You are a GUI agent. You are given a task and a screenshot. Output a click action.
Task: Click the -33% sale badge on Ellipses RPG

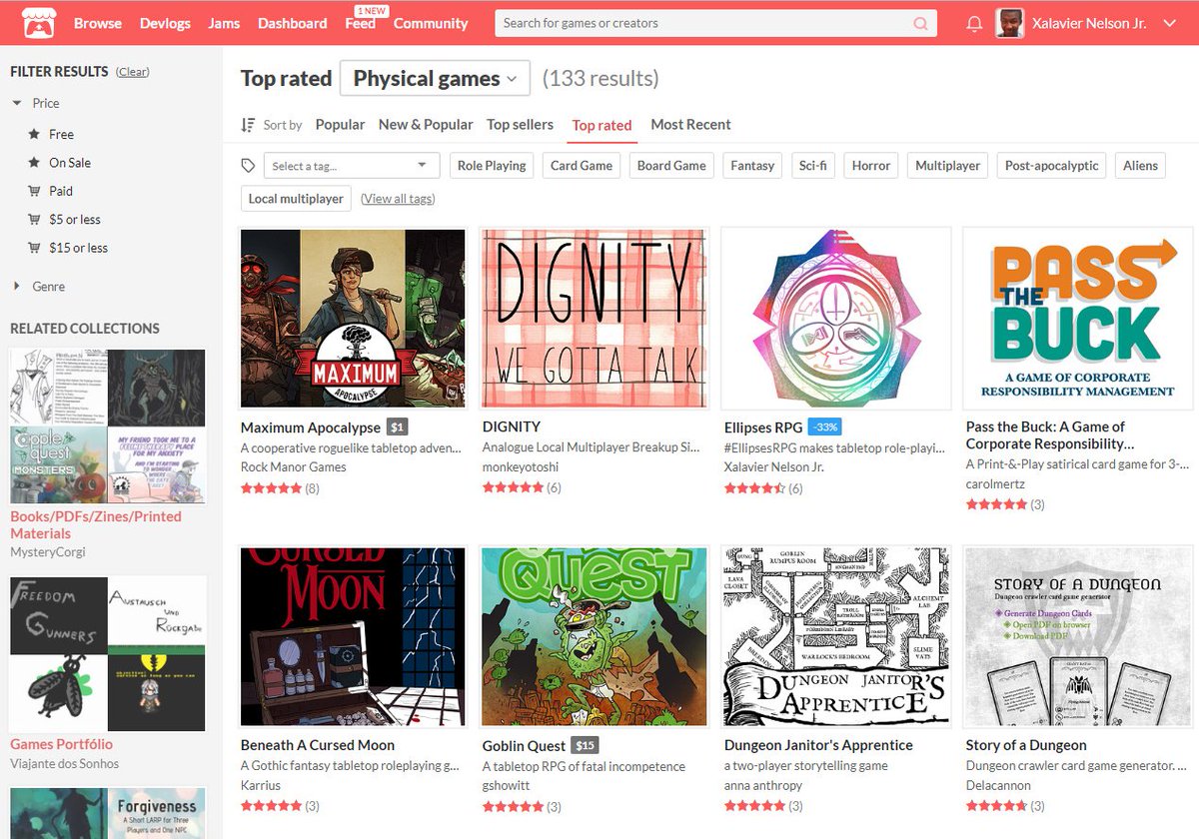pos(824,427)
